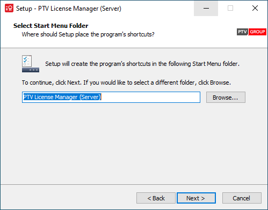Close the PTV License Manager Setup window
268x210 pixels.
[255, 8]
